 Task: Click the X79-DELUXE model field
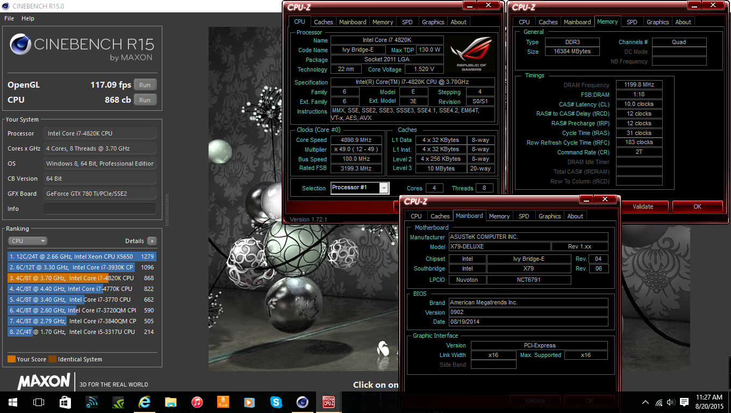499,246
